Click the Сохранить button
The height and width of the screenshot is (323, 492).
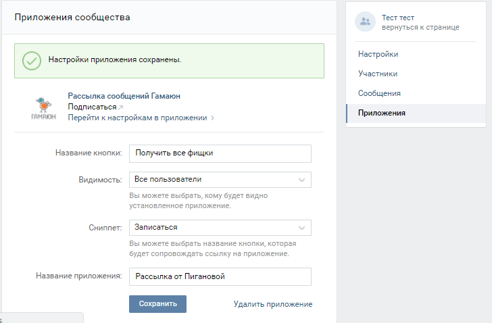(158, 304)
